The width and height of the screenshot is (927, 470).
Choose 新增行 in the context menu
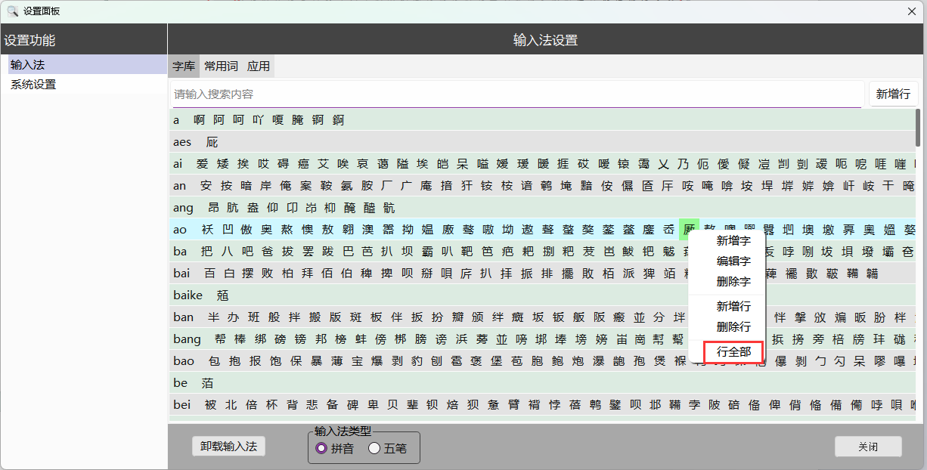733,306
